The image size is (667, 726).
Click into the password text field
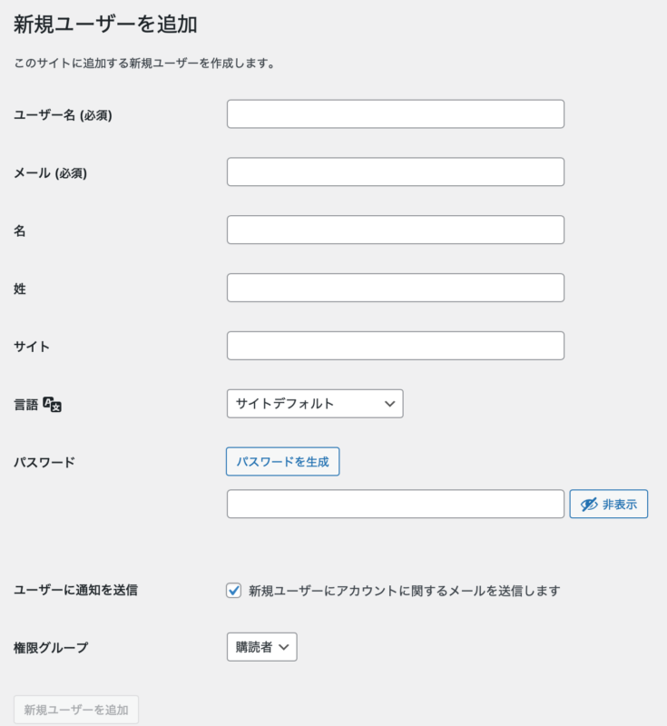click(x=396, y=504)
